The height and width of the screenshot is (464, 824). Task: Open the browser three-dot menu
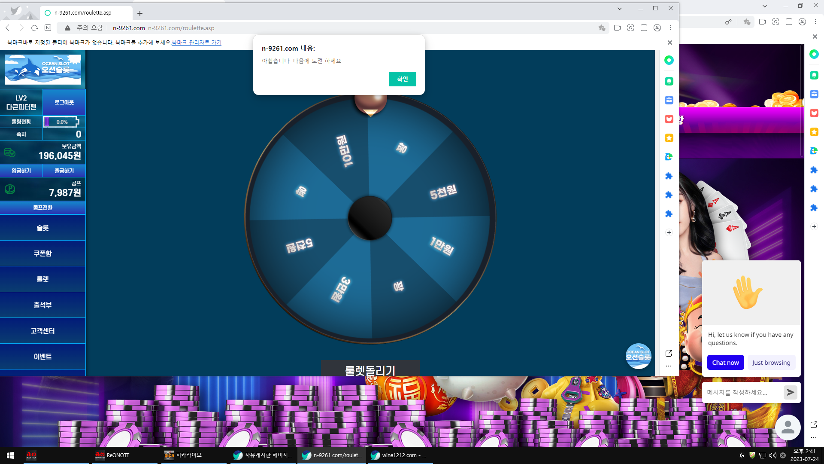(x=670, y=28)
